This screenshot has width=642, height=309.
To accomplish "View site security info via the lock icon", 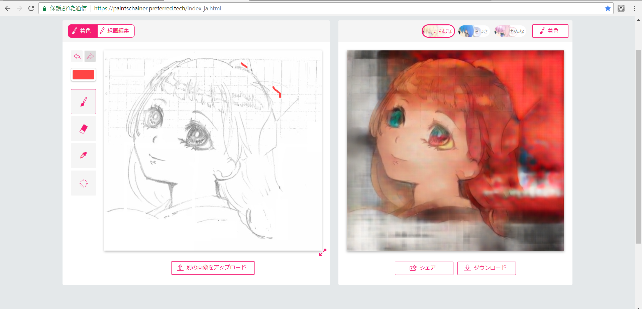I will (x=44, y=8).
